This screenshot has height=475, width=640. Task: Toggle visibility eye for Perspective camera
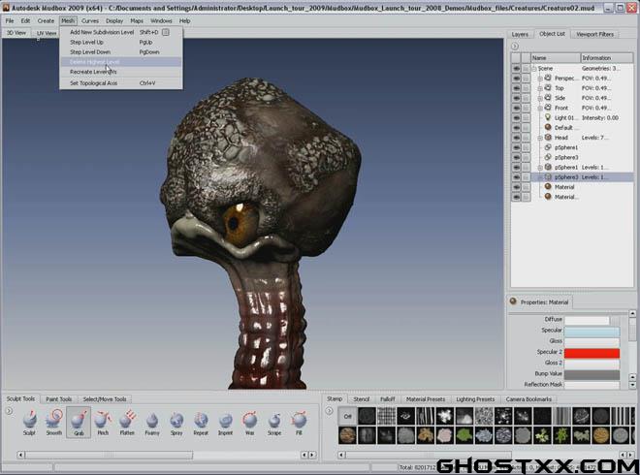coord(516,78)
